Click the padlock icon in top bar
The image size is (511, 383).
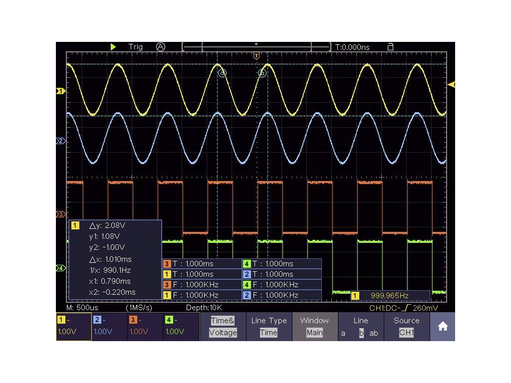point(390,47)
